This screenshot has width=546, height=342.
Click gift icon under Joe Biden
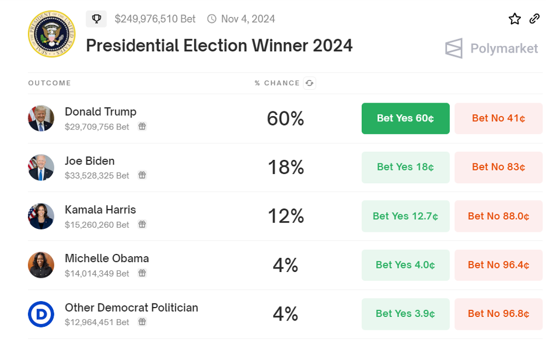coord(142,175)
